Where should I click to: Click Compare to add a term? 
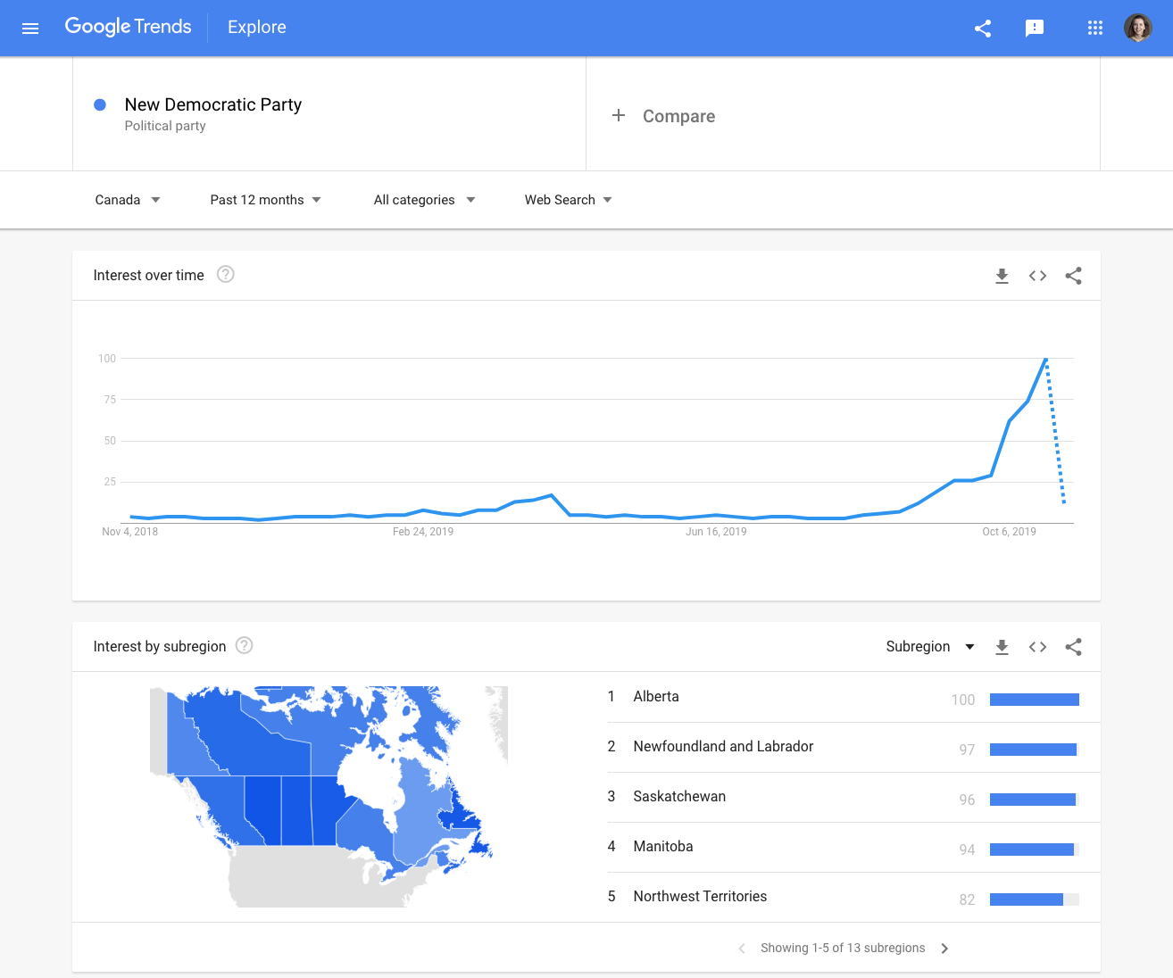pos(664,116)
